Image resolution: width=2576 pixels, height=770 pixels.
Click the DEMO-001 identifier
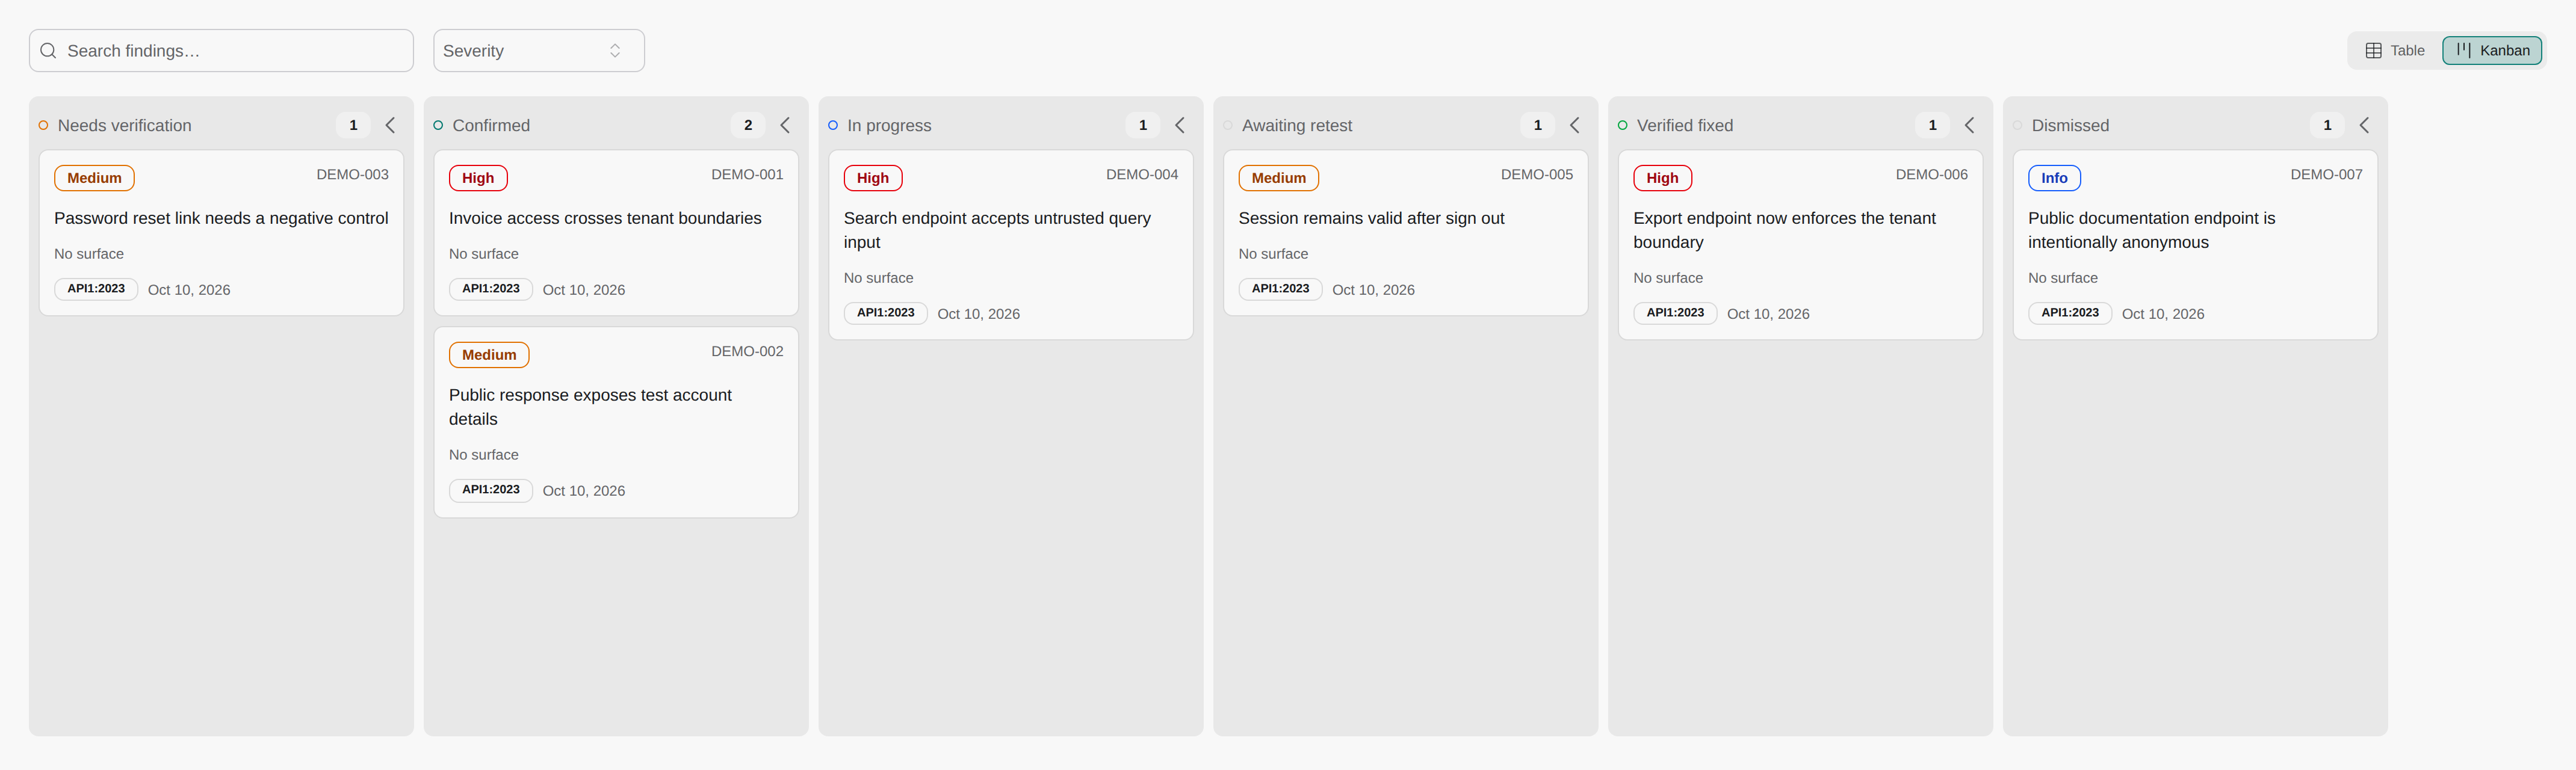pos(747,174)
